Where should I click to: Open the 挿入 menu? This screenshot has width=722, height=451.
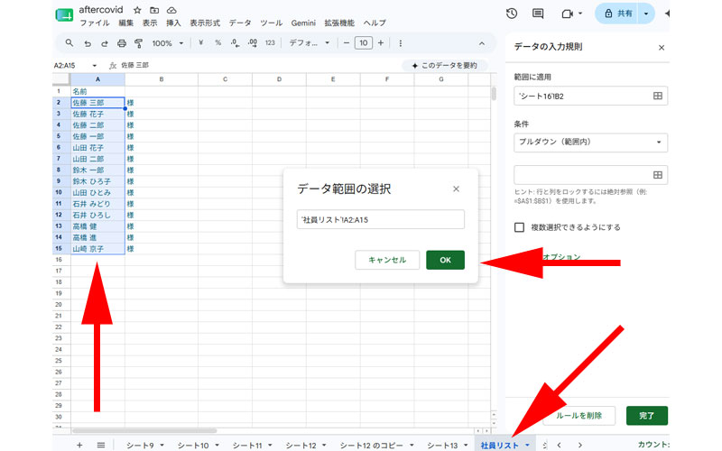(x=173, y=23)
